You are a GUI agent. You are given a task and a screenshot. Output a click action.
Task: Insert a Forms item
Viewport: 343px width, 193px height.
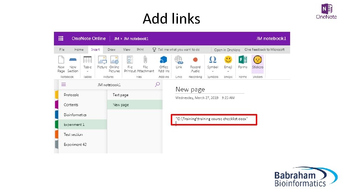click(x=243, y=62)
